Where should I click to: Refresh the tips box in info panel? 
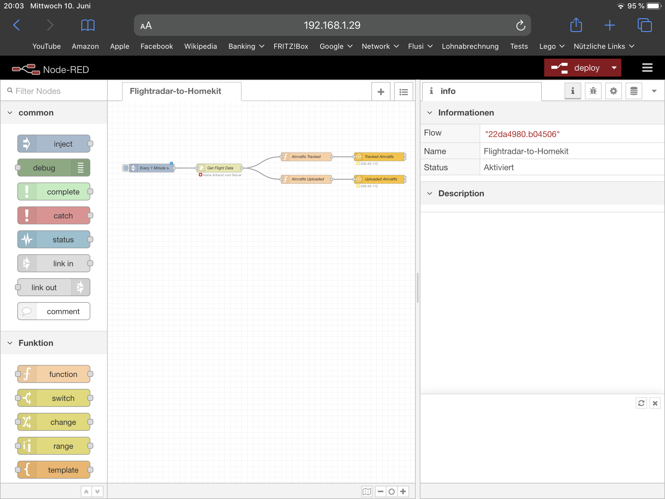641,403
